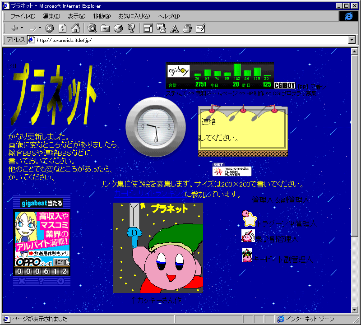Click the yellow プラネット title logo
The image size is (361, 325).
pos(53,95)
